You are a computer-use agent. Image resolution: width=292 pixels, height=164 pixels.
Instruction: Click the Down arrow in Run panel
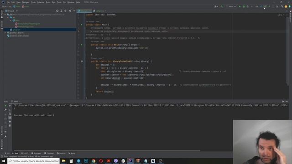point(10,110)
